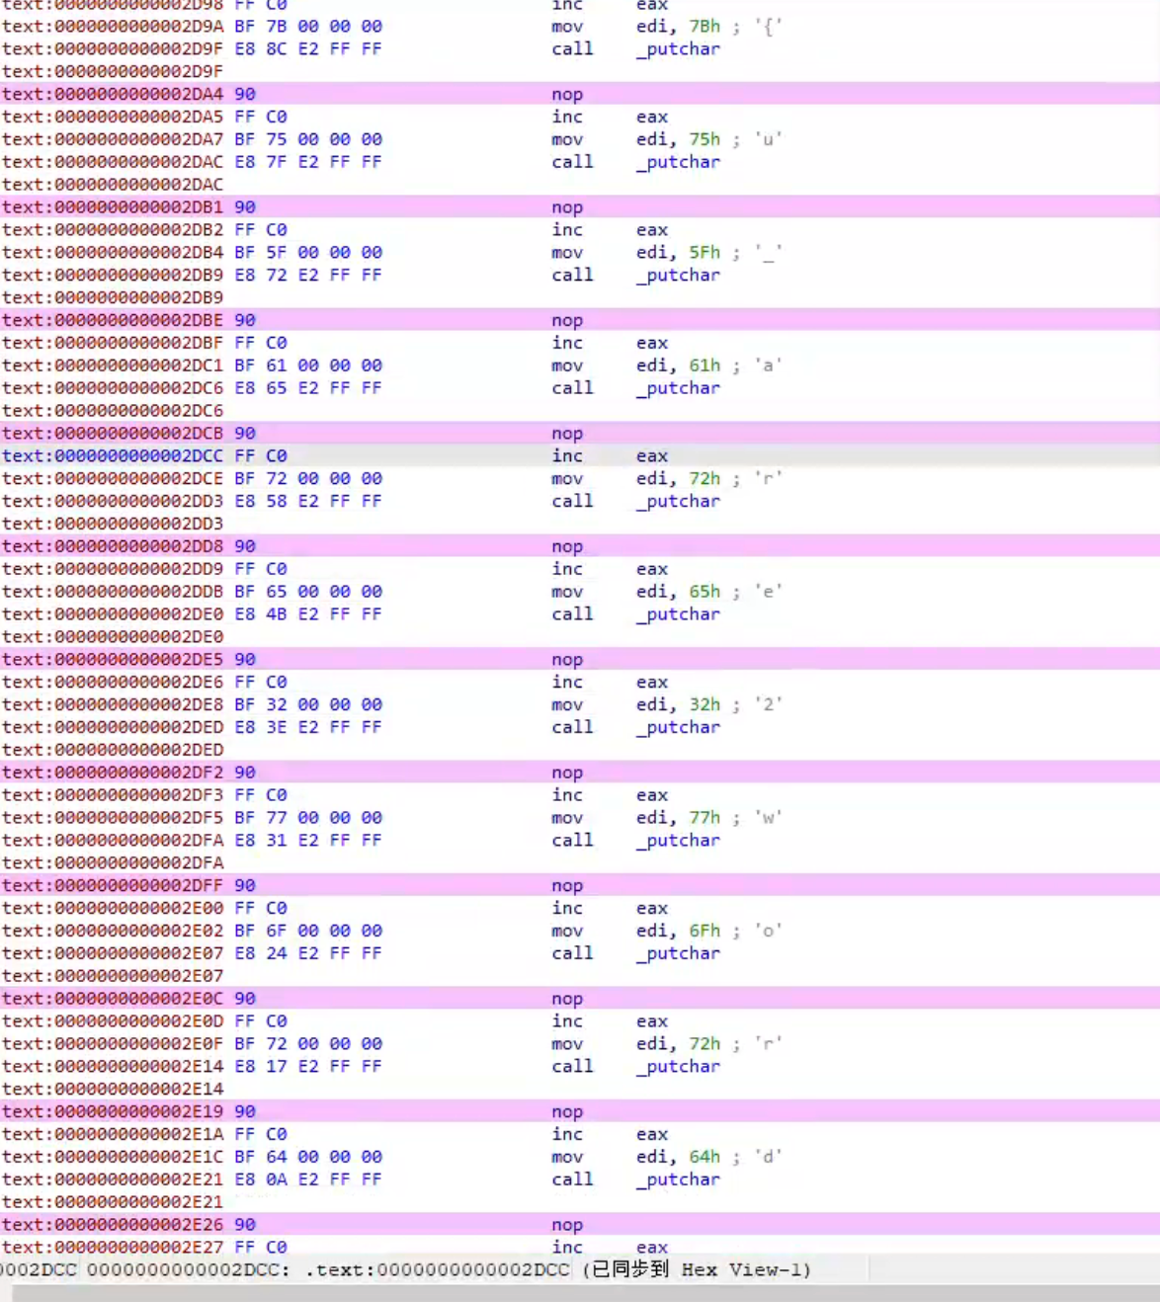The width and height of the screenshot is (1160, 1302).
Task: Click the nop mnemonic at 2DFF
Action: [x=567, y=885]
